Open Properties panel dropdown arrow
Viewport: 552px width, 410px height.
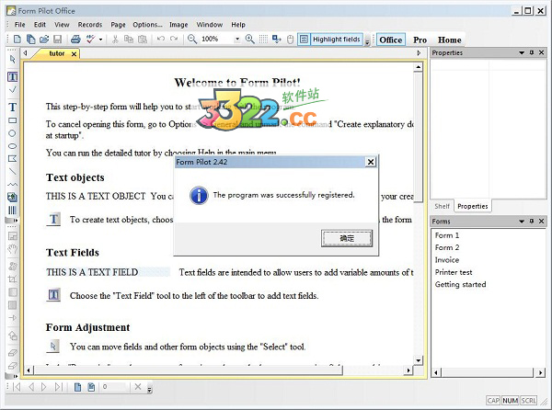pyautogui.click(x=522, y=52)
